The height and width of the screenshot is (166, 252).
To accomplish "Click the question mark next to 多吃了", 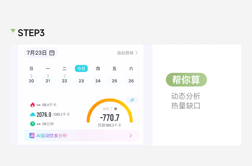I will (x=115, y=109).
